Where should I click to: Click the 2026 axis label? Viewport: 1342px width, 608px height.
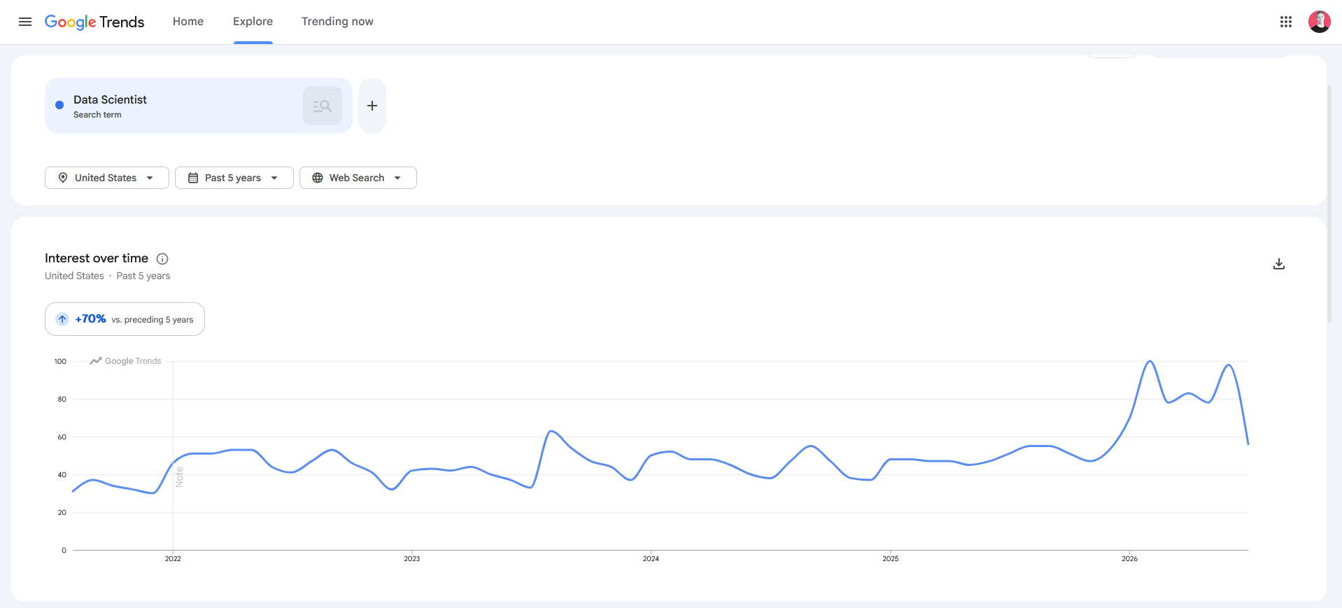click(1129, 558)
